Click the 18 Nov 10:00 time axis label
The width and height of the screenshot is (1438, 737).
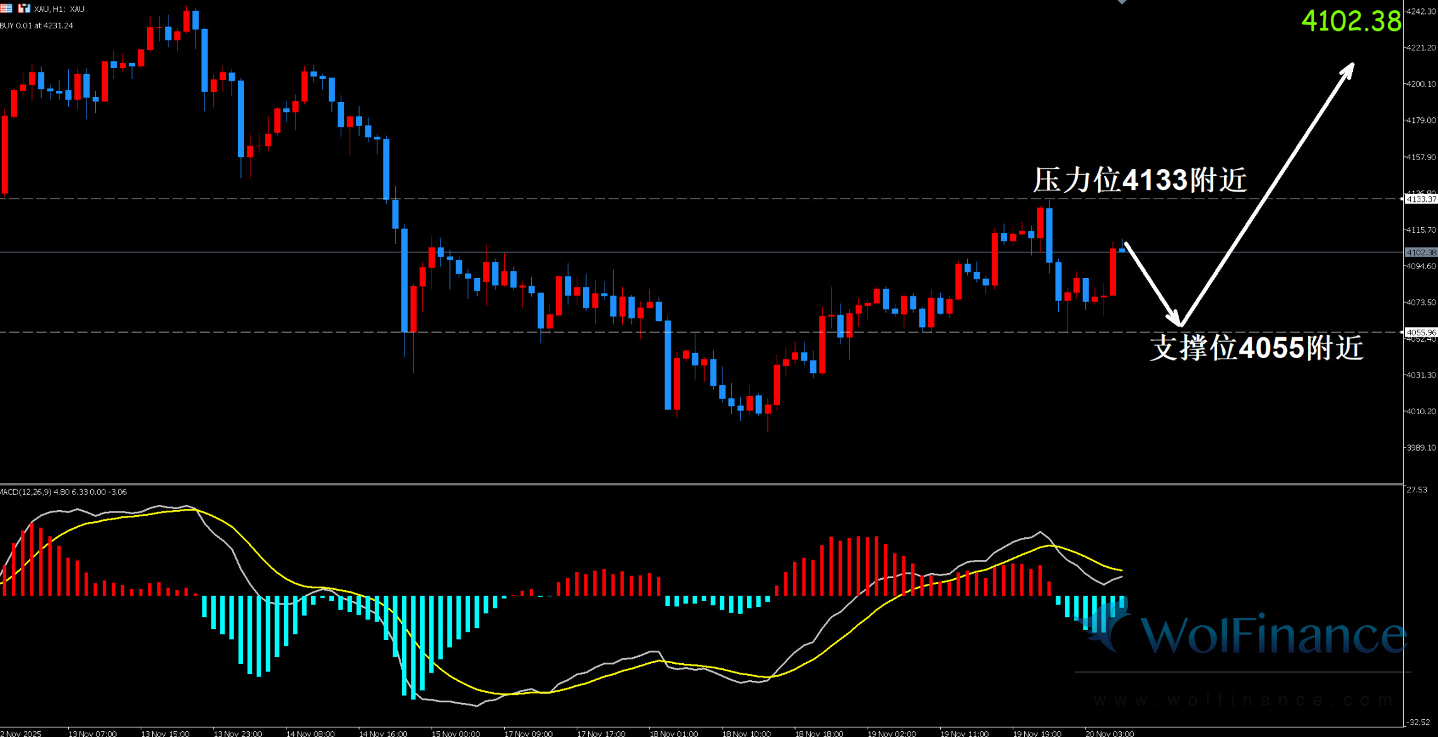pyautogui.click(x=746, y=733)
